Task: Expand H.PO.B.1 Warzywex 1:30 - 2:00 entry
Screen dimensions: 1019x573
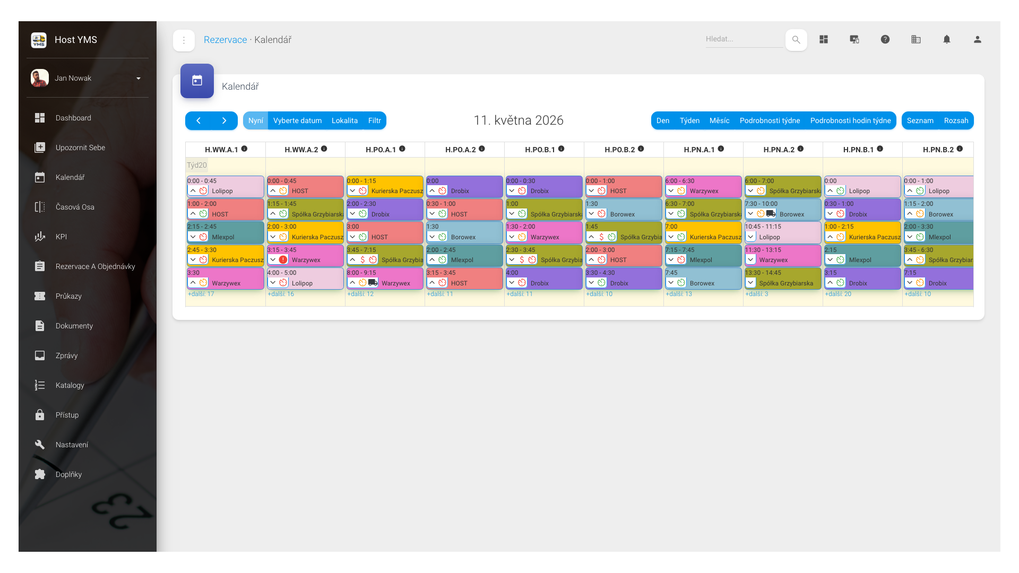Action: pos(512,237)
